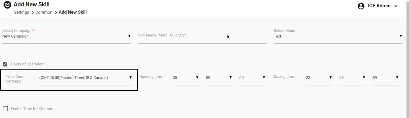Click Add New Skill breadcrumb item
The image size is (409, 118).
click(73, 12)
